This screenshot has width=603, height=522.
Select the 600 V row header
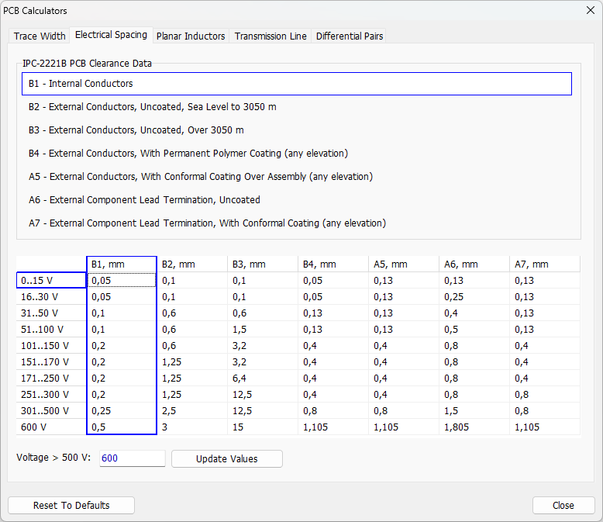51,427
